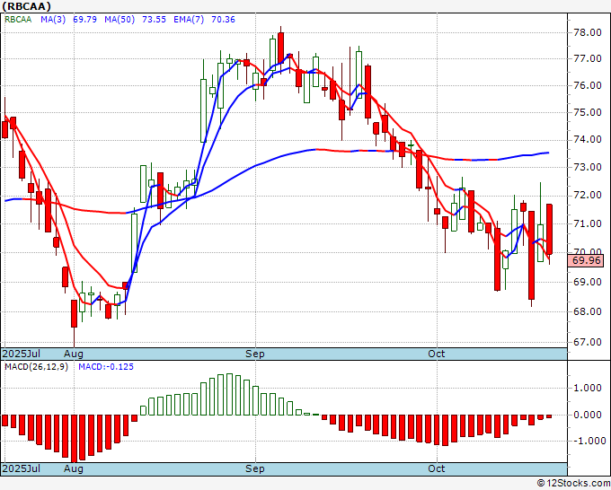Click 2025Jul on the price chart axis
Viewport: 611px width, 490px height.
[22, 354]
